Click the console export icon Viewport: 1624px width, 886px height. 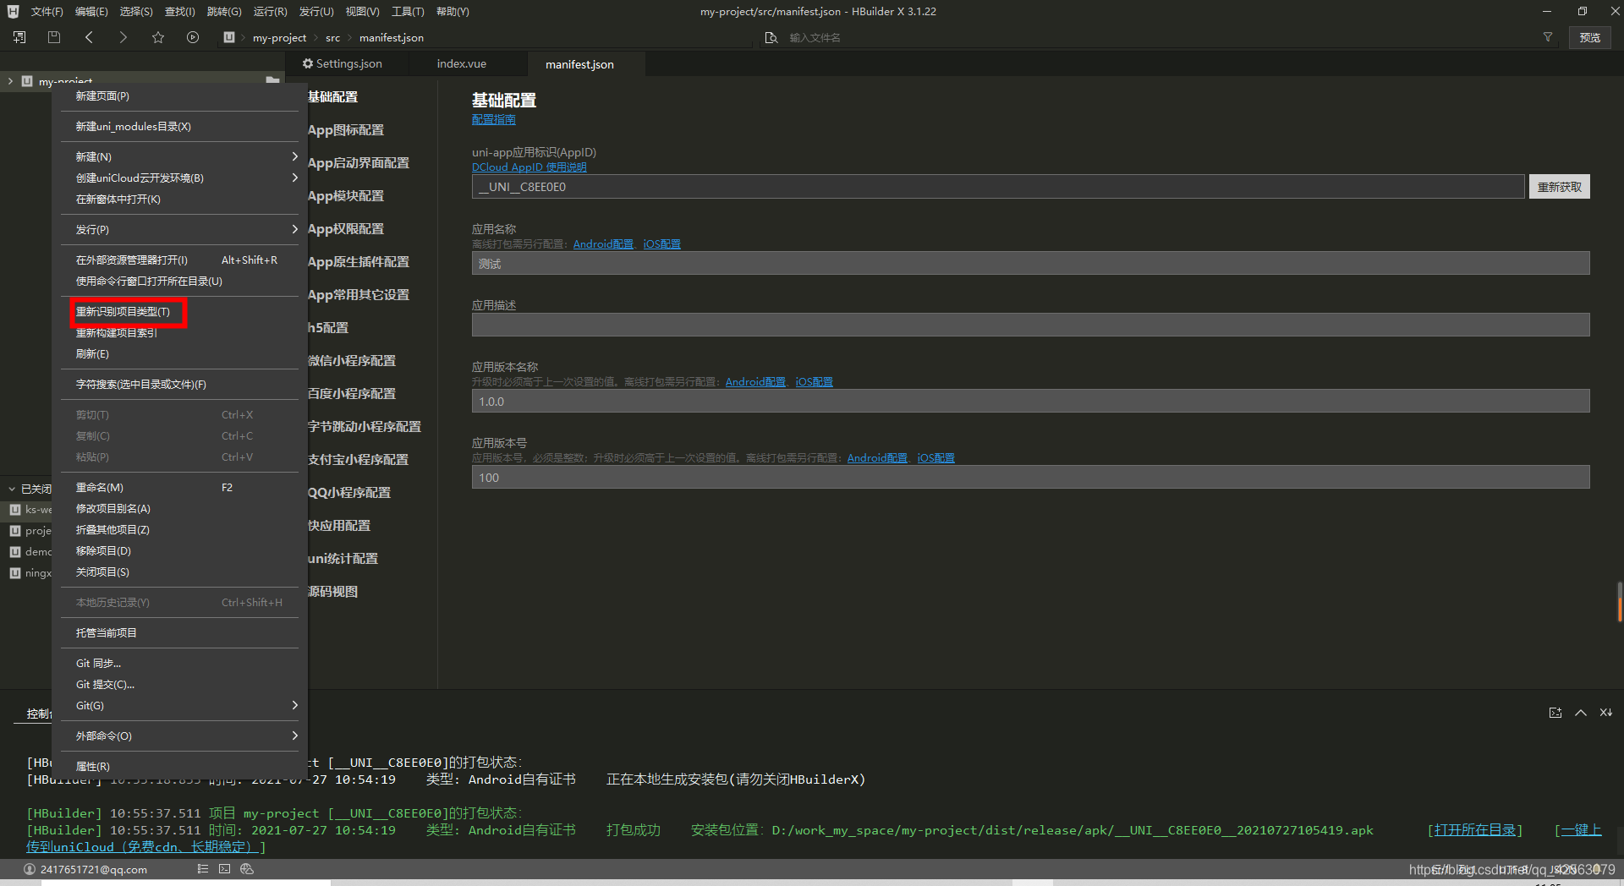1555,713
